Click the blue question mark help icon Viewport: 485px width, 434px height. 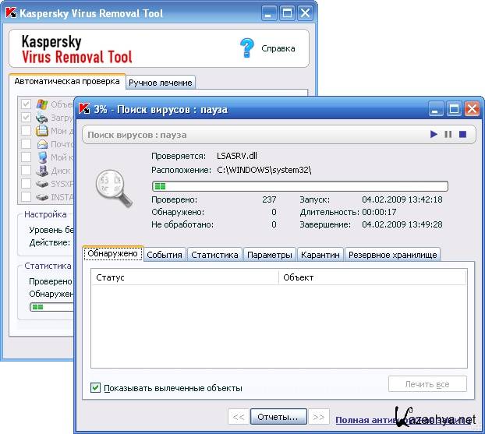pos(246,48)
